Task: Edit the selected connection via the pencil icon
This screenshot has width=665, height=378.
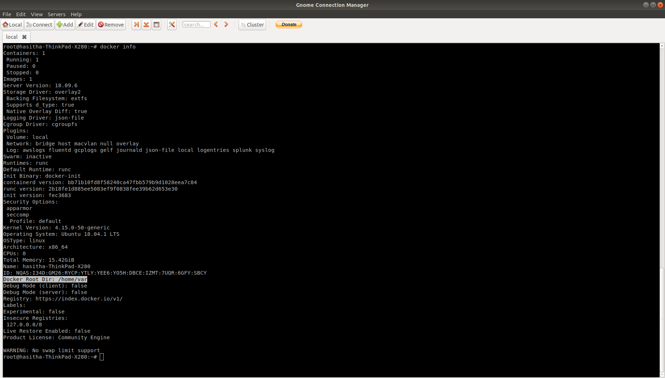Action: pos(85,24)
